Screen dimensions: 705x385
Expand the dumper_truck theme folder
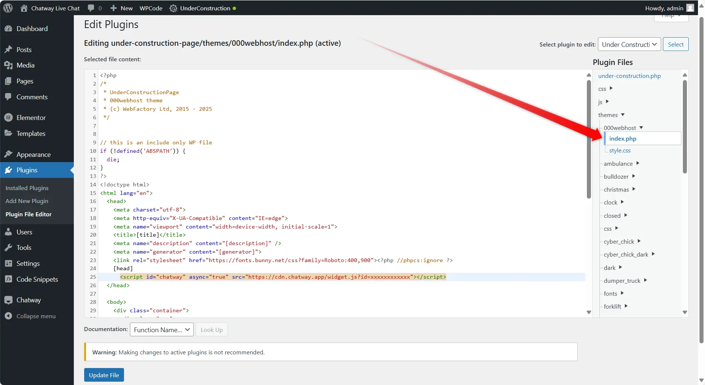coord(646,280)
